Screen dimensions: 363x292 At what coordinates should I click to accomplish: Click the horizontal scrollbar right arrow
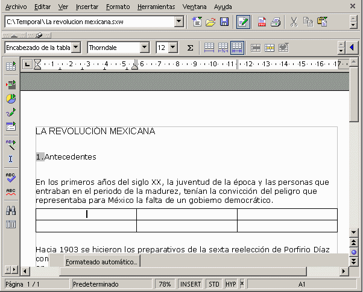[x=344, y=271]
